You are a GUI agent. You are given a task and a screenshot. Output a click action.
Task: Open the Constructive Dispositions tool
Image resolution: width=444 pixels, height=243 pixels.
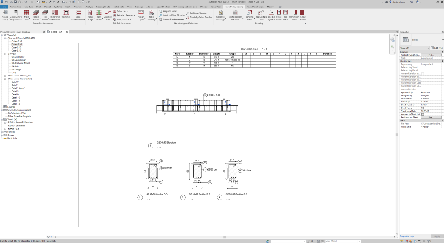point(16,15)
